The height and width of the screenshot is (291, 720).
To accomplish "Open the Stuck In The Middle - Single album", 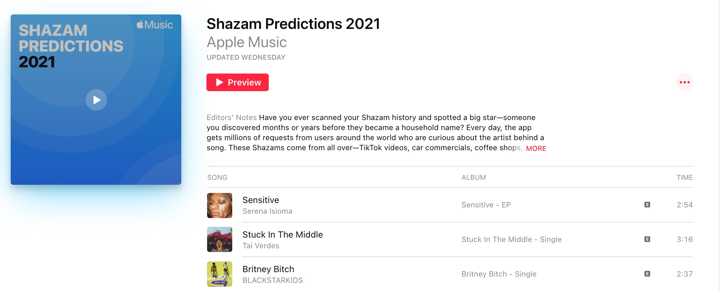I will [x=511, y=239].
